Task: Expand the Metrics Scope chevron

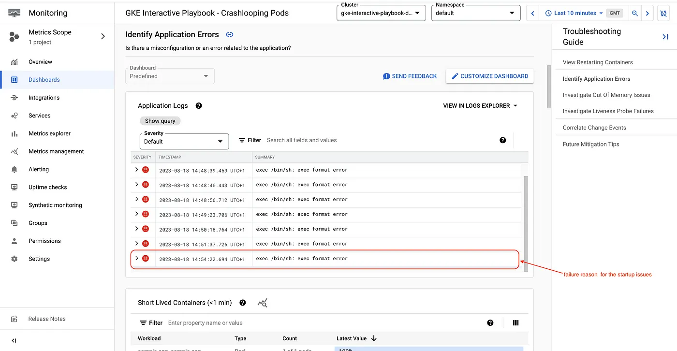Action: [x=103, y=36]
